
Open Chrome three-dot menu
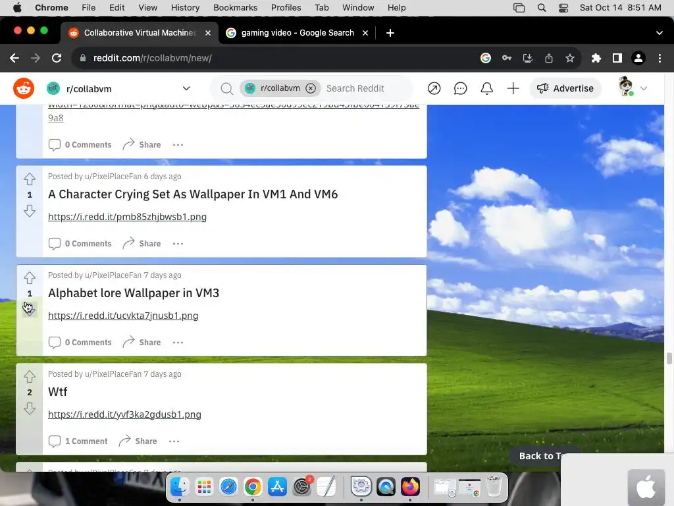660,58
